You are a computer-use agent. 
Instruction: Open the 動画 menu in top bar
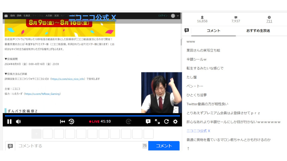13,16
